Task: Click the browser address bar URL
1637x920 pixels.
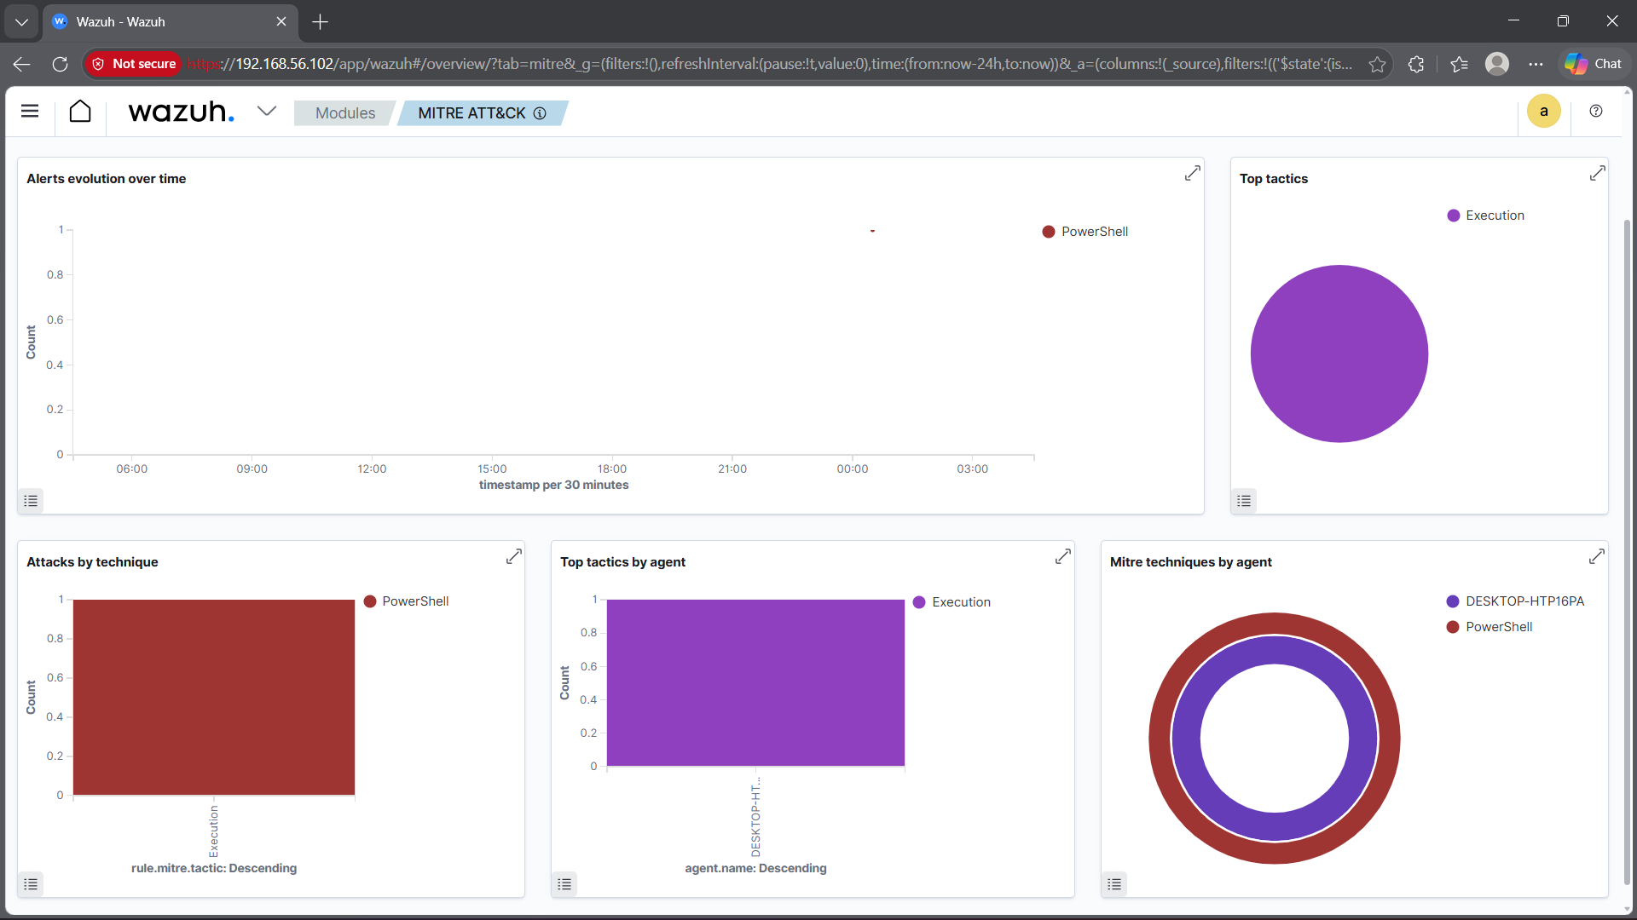Action: click(769, 64)
